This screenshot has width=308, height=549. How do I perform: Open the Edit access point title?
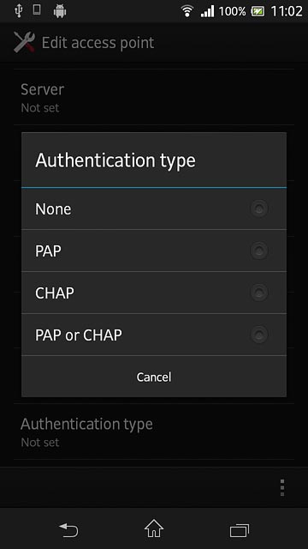(x=98, y=43)
